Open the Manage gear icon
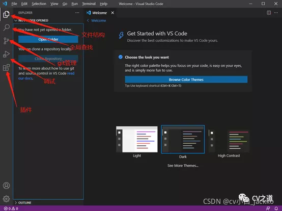 pos(6,199)
